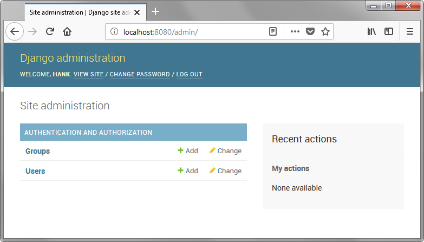Click the WELCOME, HANK text
This screenshot has width=424, height=242.
pyautogui.click(x=45, y=74)
